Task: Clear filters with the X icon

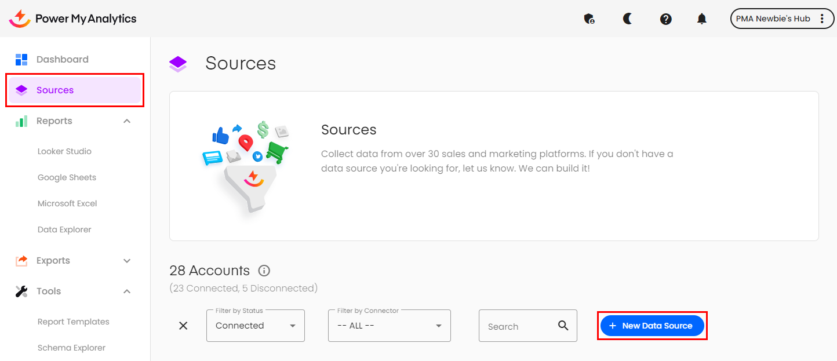Action: (183, 326)
